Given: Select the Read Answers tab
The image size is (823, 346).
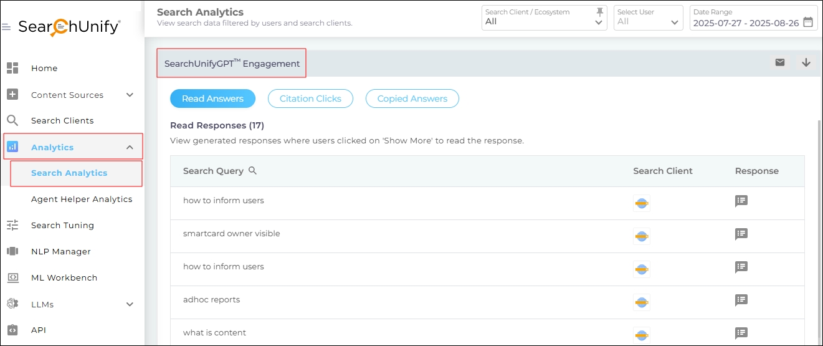Looking at the screenshot, I should [212, 99].
